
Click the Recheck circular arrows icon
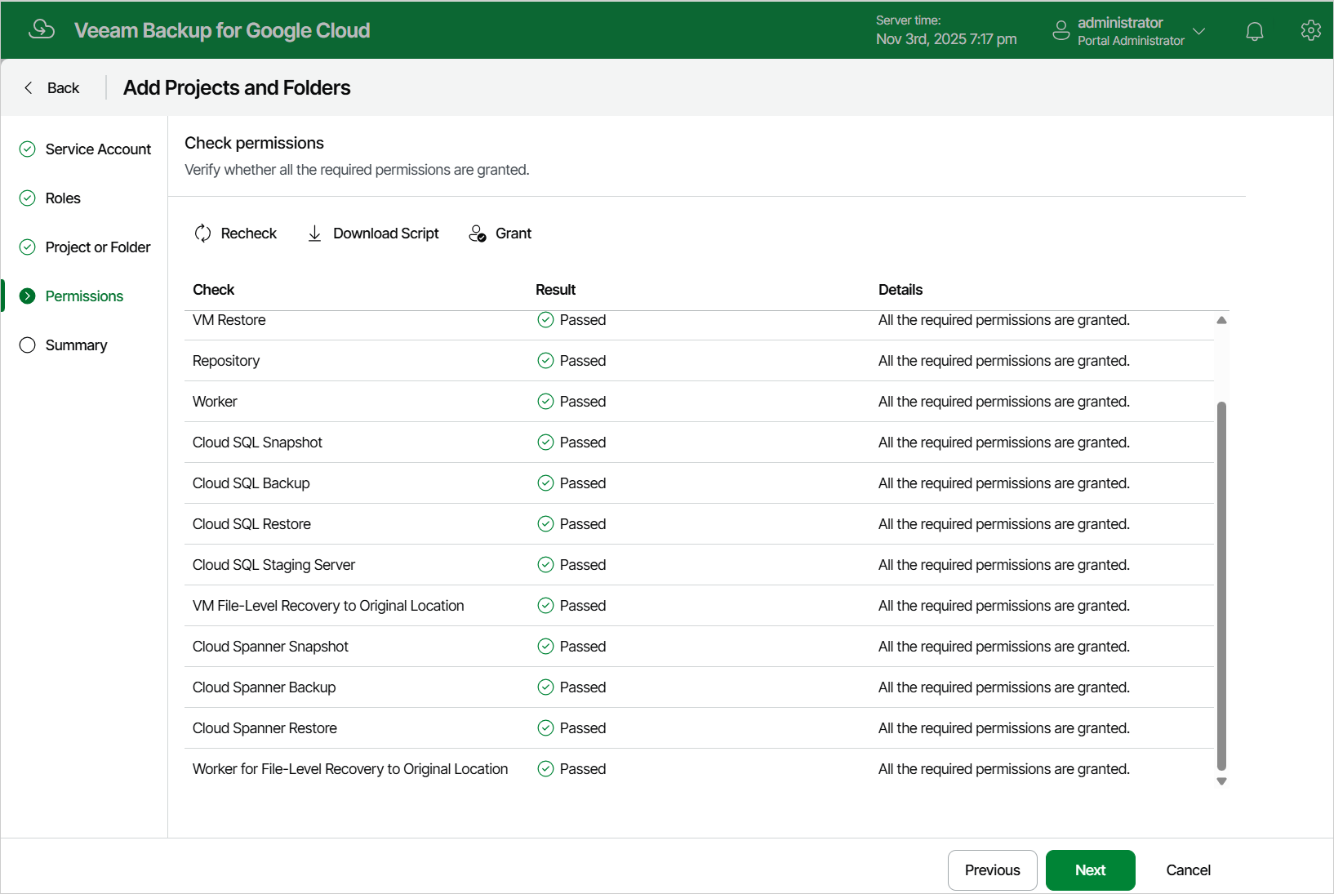point(203,234)
